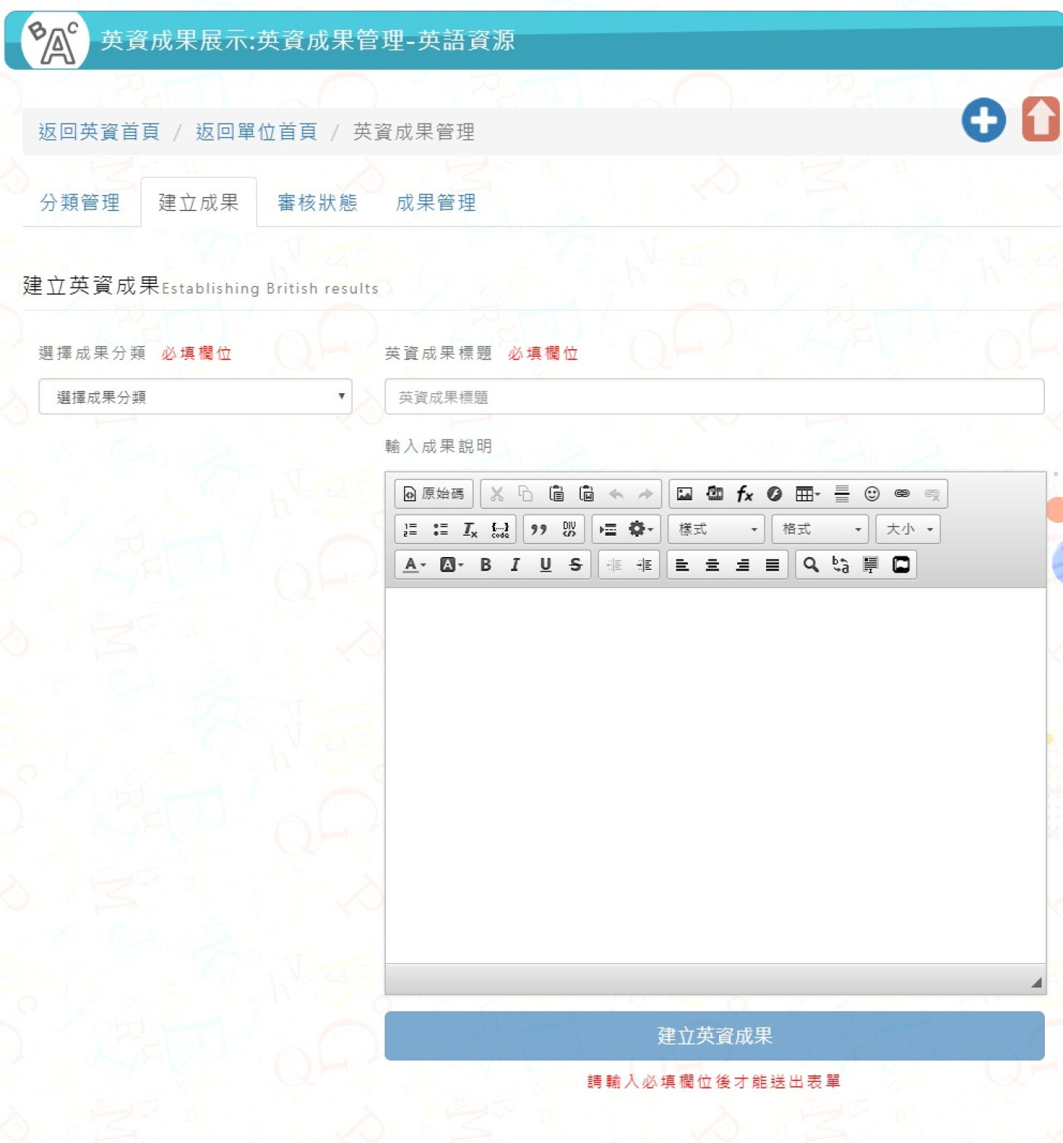1063x1143 pixels.
Task: Click the insert image icon in editor
Action: 684,494
